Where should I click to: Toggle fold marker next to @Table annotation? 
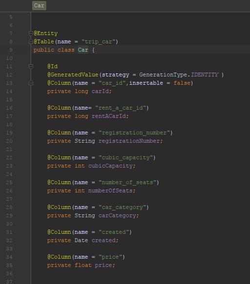(31, 42)
